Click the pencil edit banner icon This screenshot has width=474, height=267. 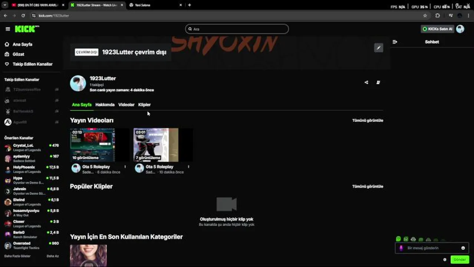(378, 48)
